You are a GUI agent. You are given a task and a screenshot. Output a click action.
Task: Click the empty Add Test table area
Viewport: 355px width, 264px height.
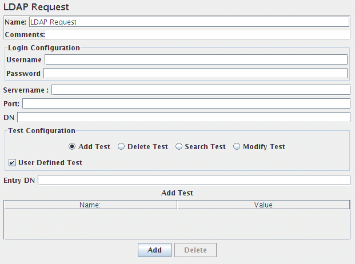[x=177, y=224]
